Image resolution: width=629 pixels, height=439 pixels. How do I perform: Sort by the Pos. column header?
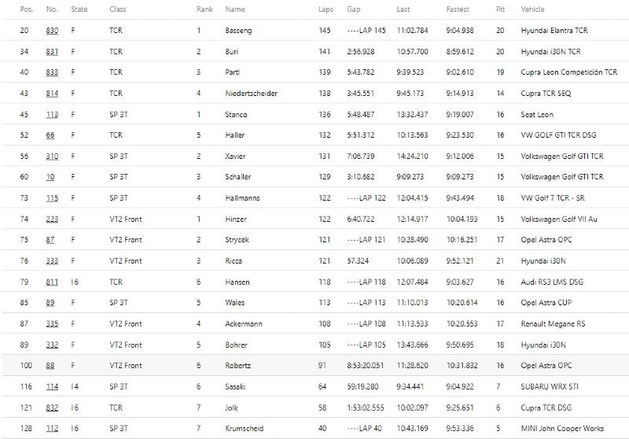27,9
